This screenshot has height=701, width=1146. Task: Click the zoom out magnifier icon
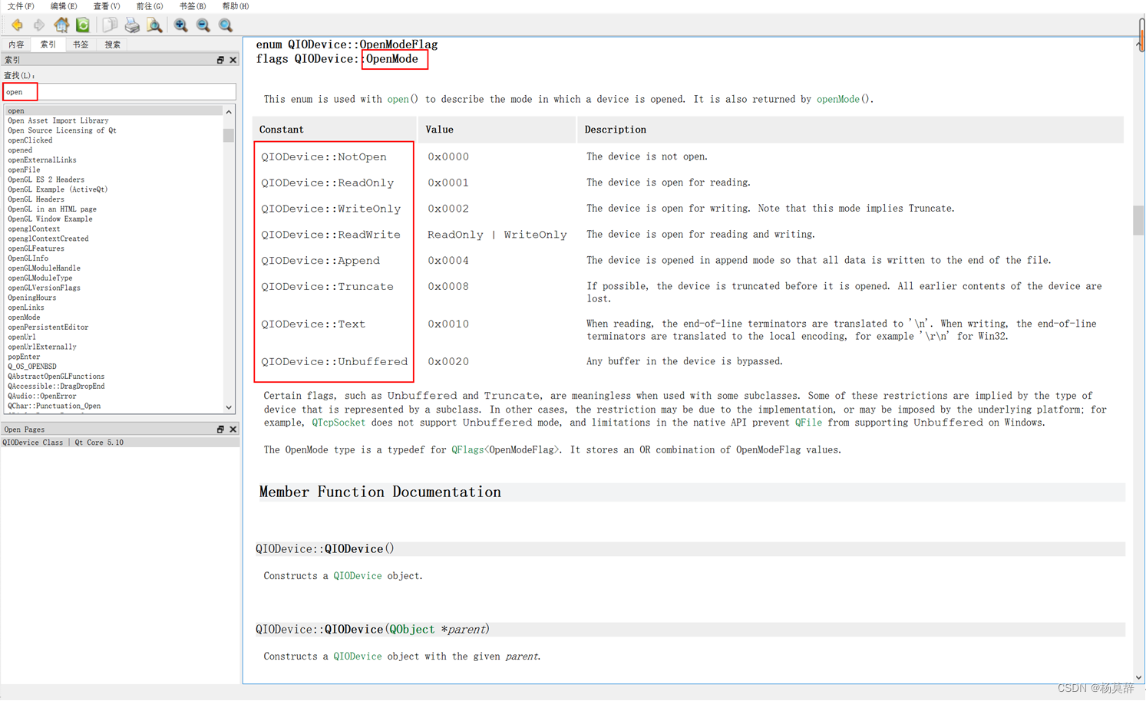203,25
